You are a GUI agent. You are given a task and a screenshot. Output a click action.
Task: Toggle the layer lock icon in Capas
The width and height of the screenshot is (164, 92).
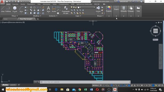click(x=76, y=7)
